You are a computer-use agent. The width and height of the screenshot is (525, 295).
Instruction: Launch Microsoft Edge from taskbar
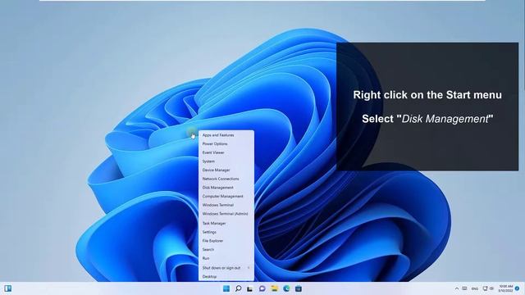click(x=286, y=288)
